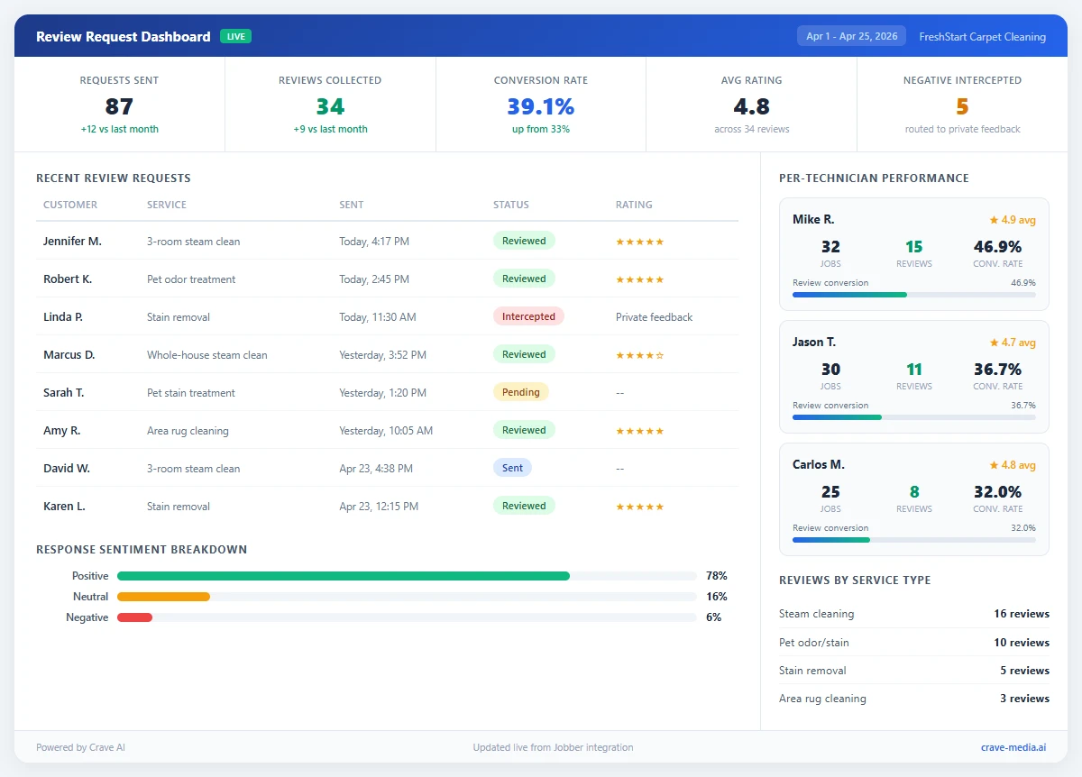Select the Conversion Rate 39.1% stat card
Image resolution: width=1082 pixels, height=777 pixels.
coord(540,104)
